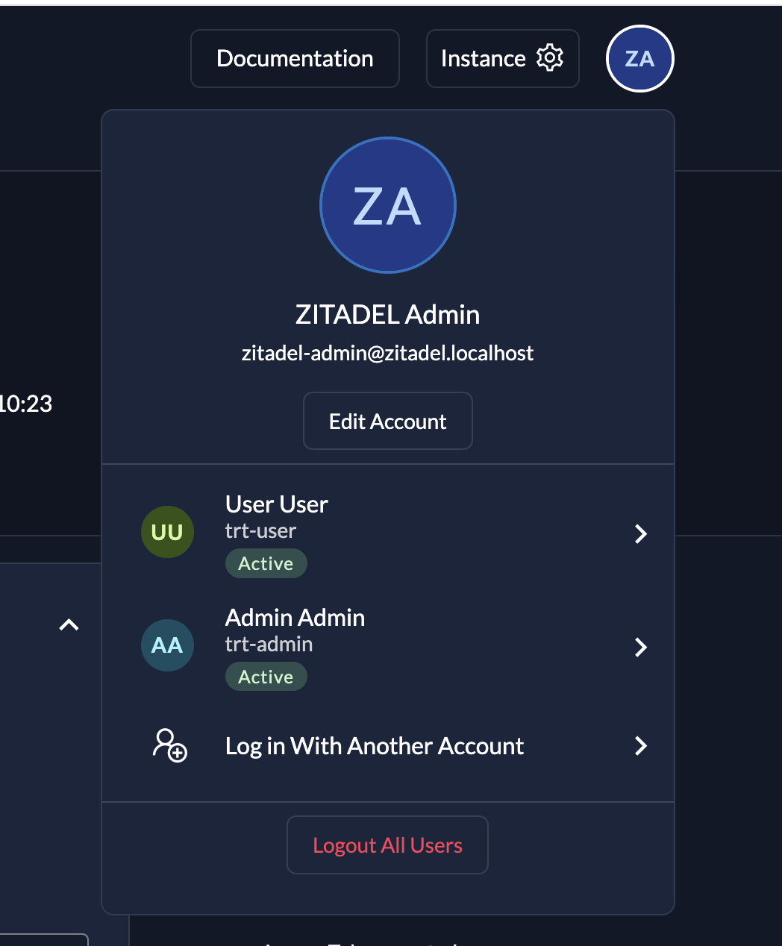Select the AA admin avatar
The height and width of the screenshot is (946, 782).
[x=167, y=645]
